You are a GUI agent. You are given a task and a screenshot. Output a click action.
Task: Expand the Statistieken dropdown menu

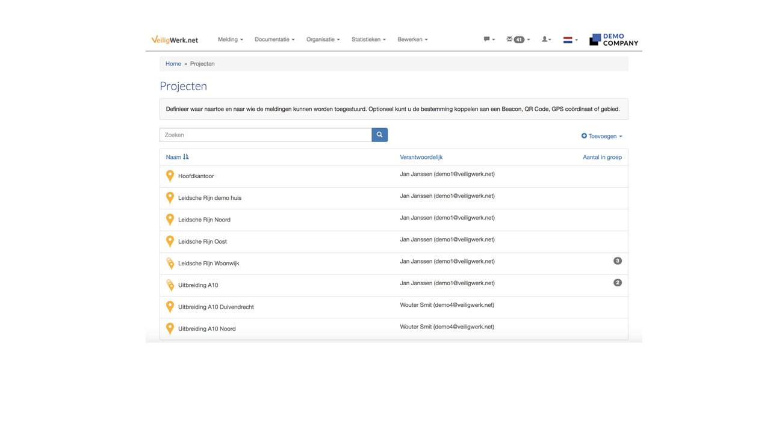(368, 40)
